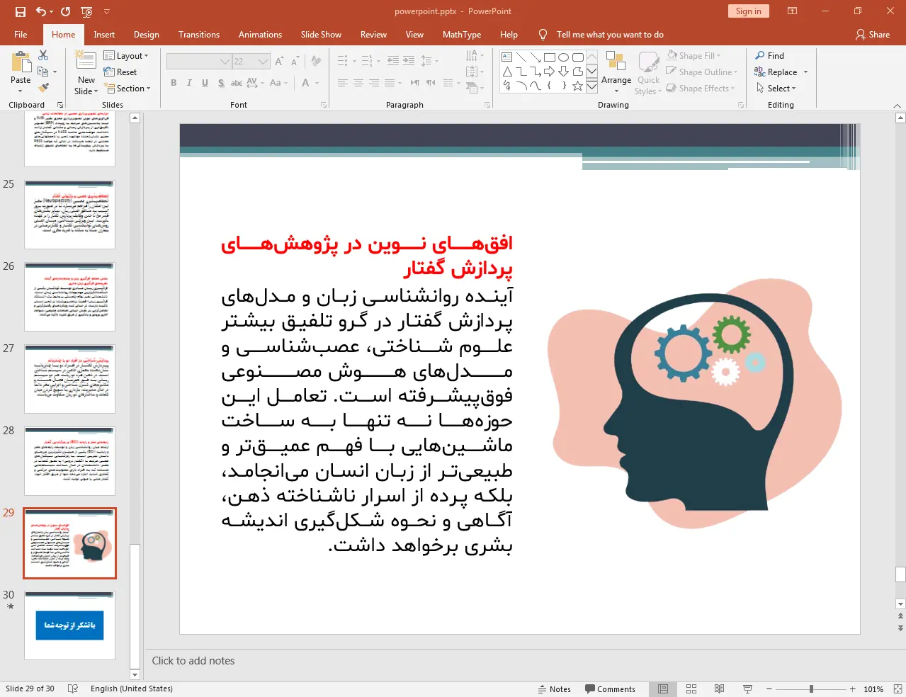Image resolution: width=906 pixels, height=697 pixels.
Task: Click the Undo arrow icon
Action: click(41, 11)
